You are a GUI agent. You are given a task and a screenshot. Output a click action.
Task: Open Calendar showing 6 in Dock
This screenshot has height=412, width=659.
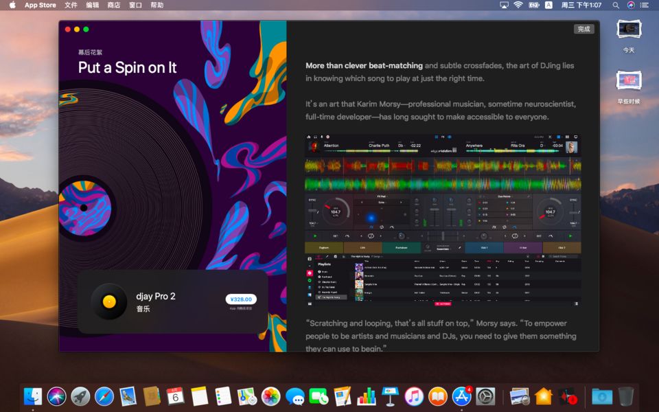click(x=175, y=396)
